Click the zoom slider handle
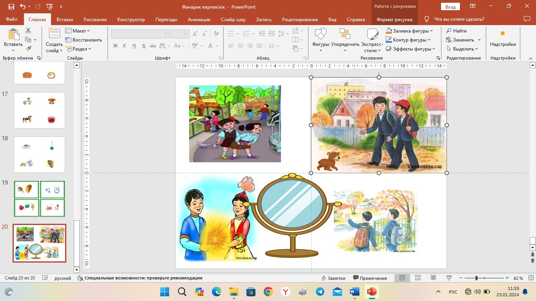 click(x=476, y=278)
